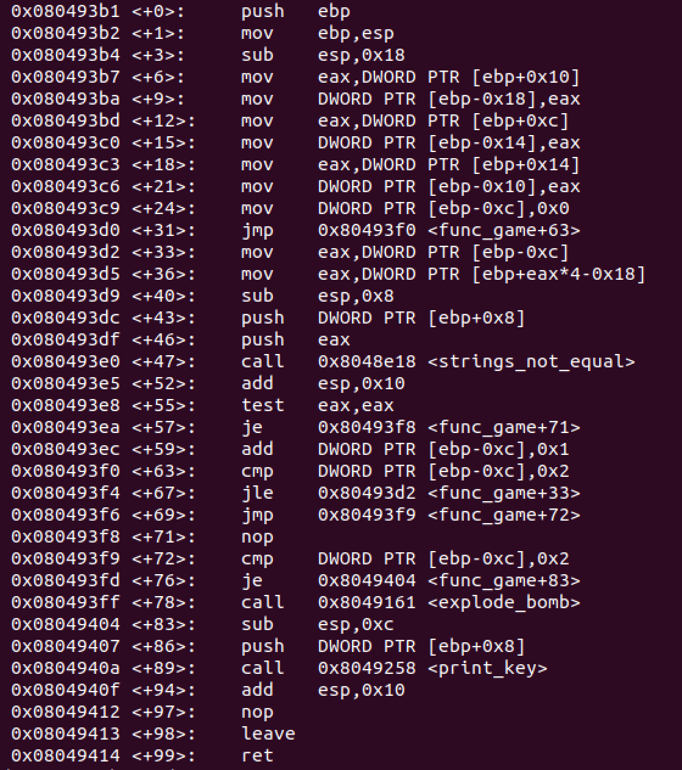Click the jmp to func_game+63 line
The image size is (682, 770).
click(x=295, y=230)
